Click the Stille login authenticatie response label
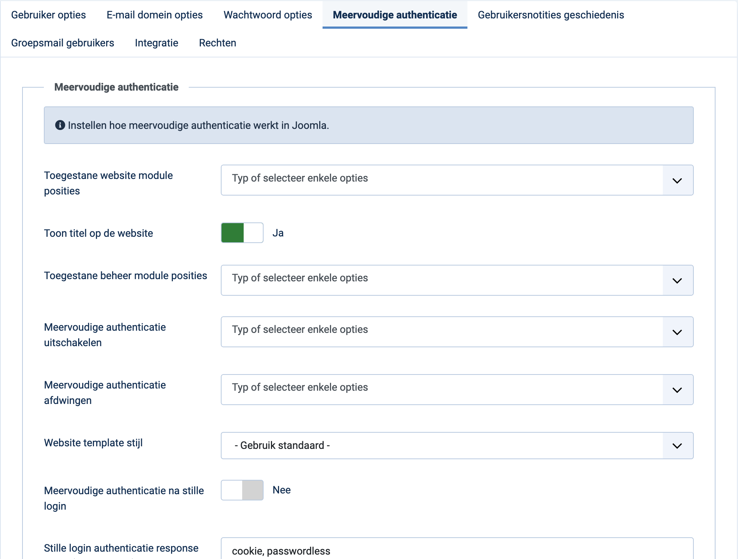738x559 pixels. tap(121, 548)
